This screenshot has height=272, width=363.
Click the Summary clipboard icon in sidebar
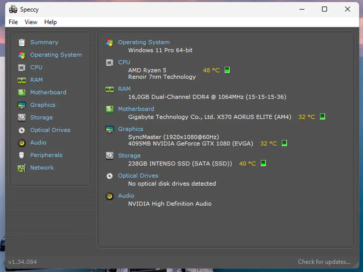[22, 42]
